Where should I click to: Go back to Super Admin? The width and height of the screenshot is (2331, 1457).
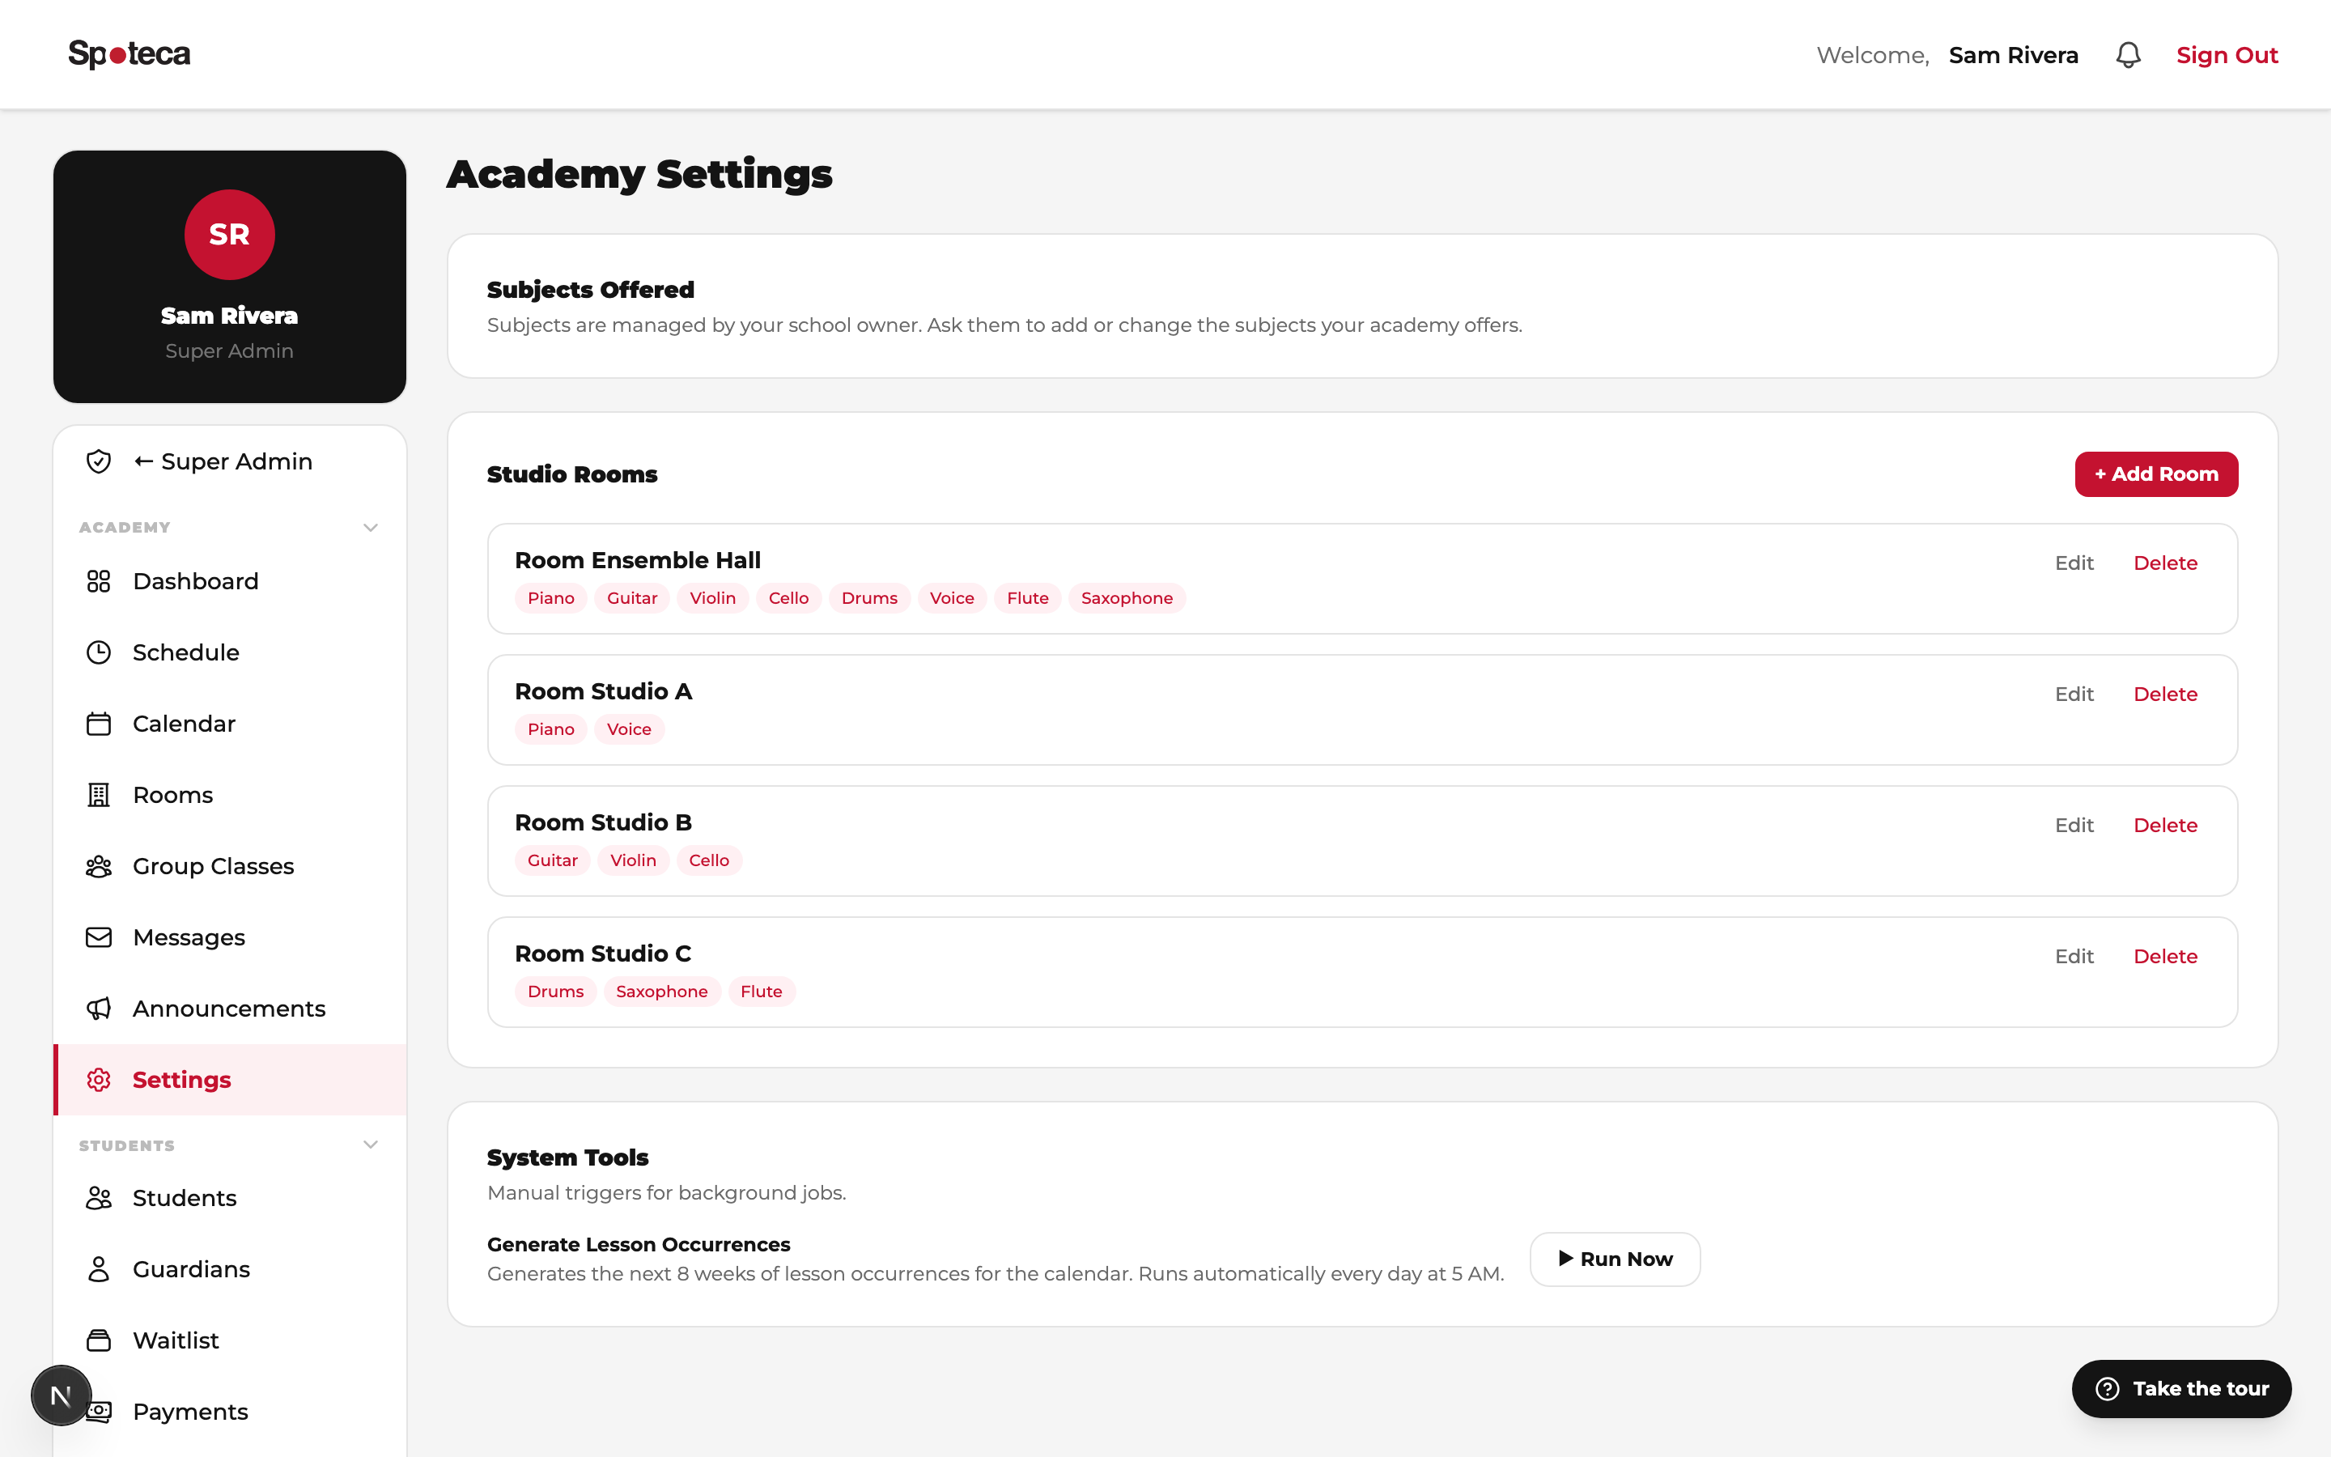point(230,461)
